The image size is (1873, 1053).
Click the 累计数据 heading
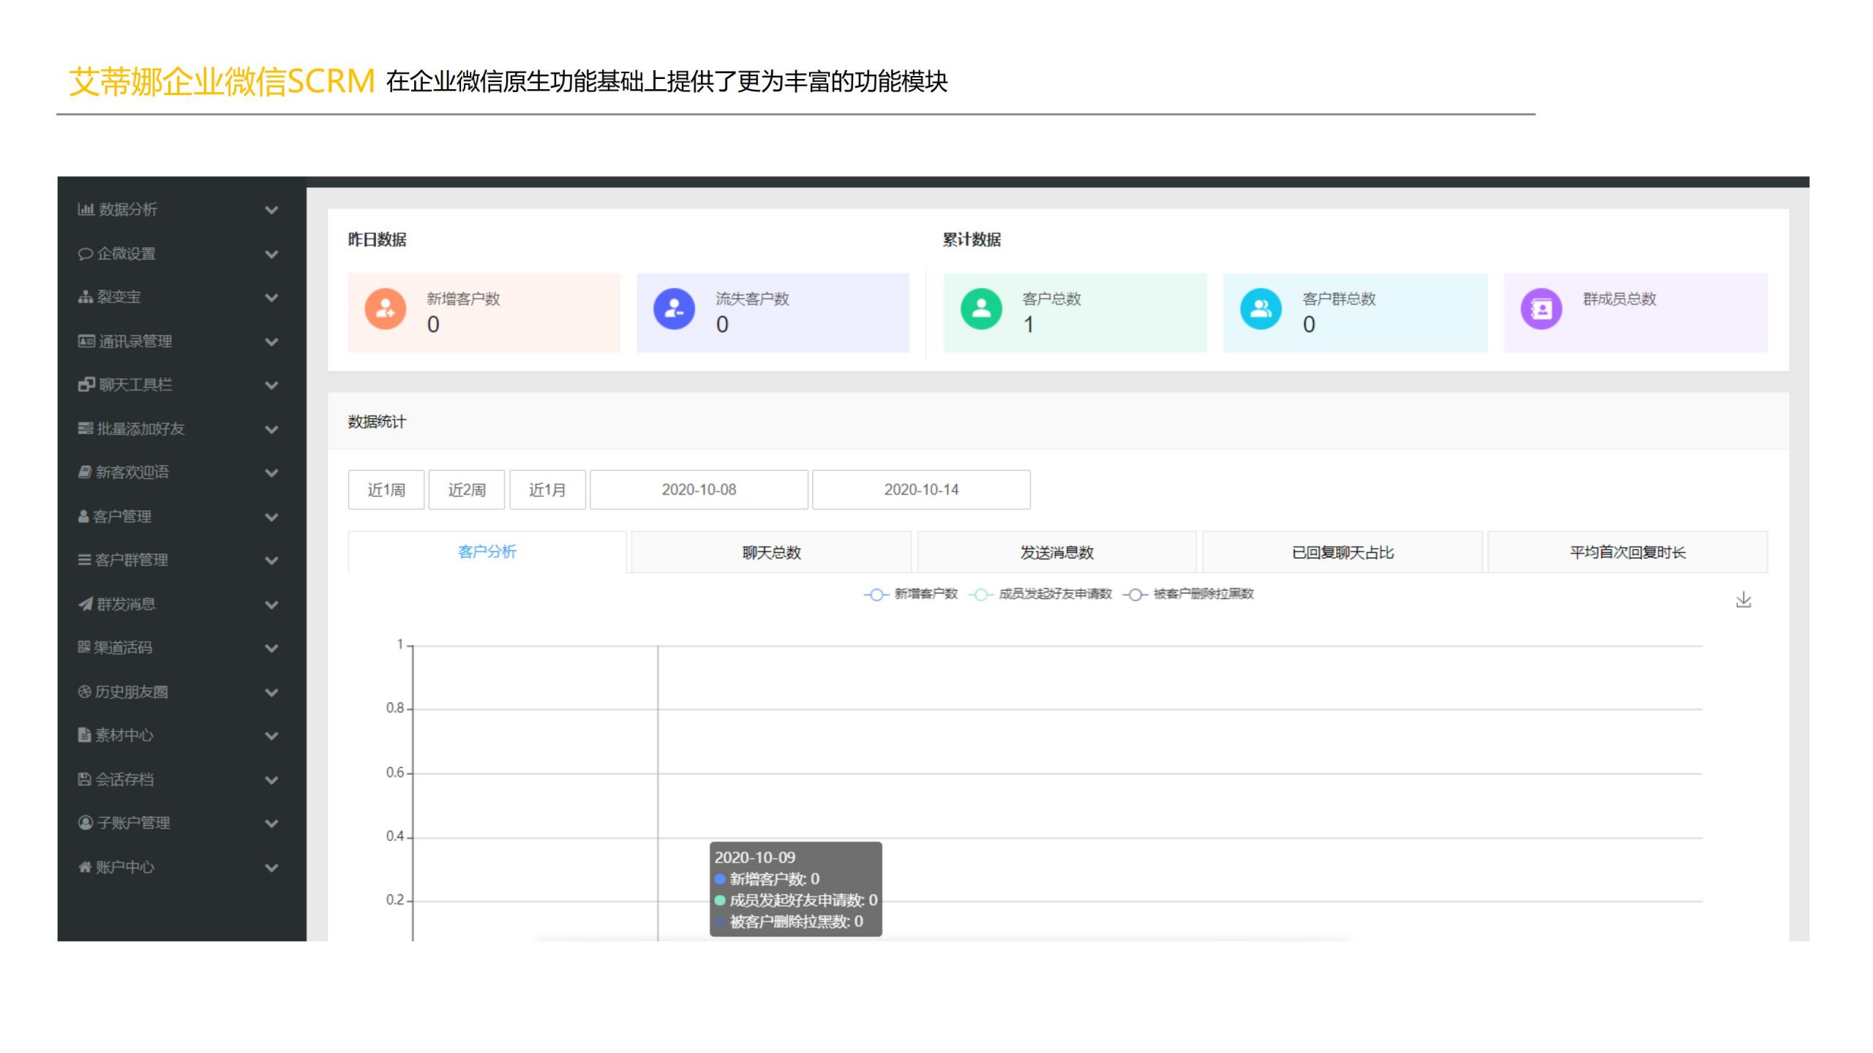pyautogui.click(x=972, y=240)
